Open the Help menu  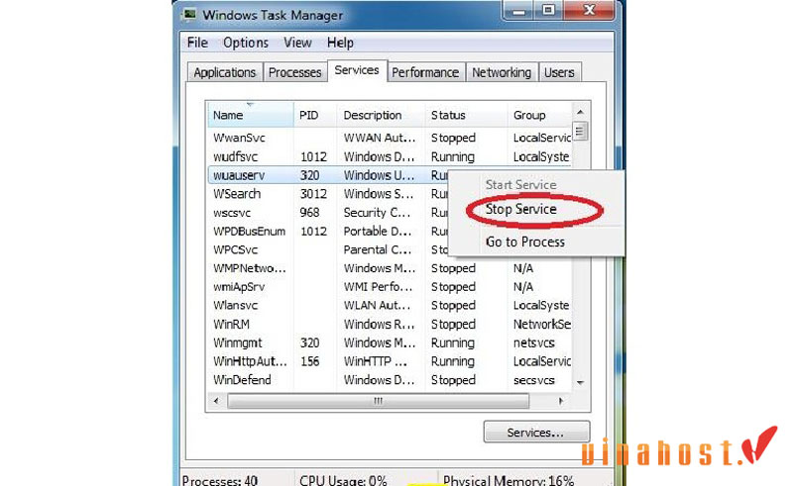click(340, 43)
